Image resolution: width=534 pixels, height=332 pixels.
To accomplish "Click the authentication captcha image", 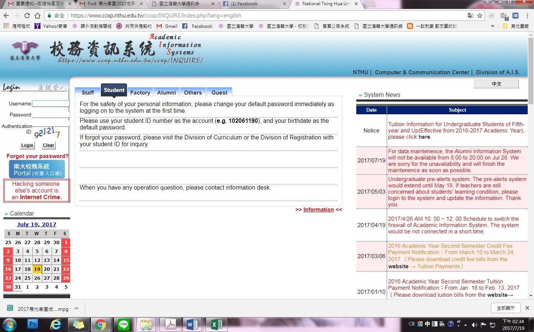I will 47,132.
